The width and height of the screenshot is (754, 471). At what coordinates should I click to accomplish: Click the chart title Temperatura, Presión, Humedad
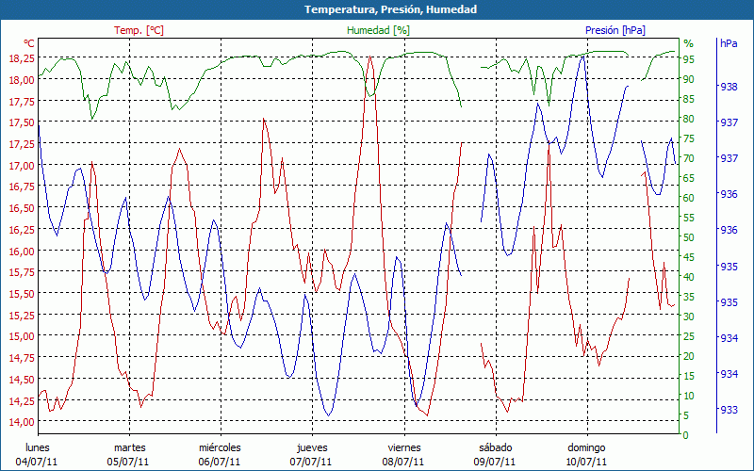[377, 9]
